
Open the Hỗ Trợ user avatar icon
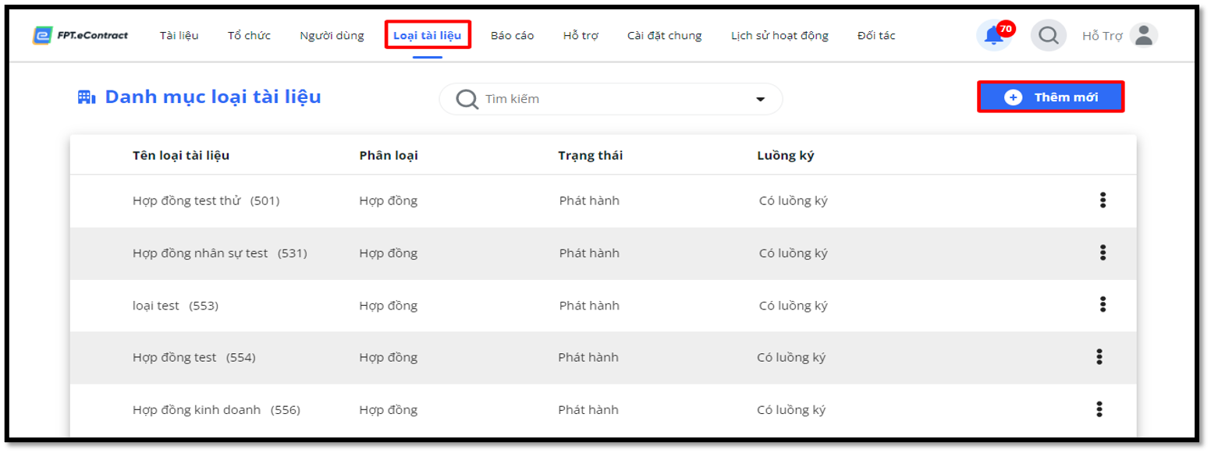(1144, 35)
